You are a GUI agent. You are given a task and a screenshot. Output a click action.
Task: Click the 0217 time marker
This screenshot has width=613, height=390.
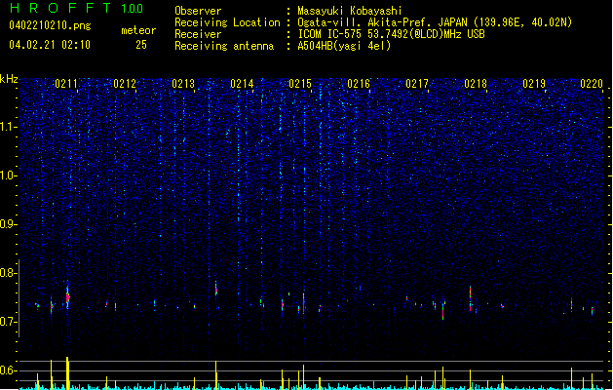click(x=417, y=84)
